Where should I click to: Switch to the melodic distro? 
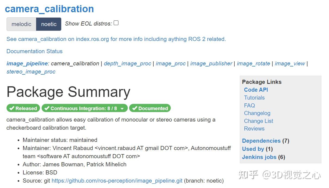point(21,24)
